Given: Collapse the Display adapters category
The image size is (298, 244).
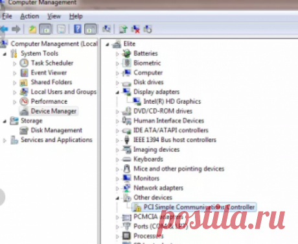Looking at the screenshot, I should pyautogui.click(x=117, y=93).
